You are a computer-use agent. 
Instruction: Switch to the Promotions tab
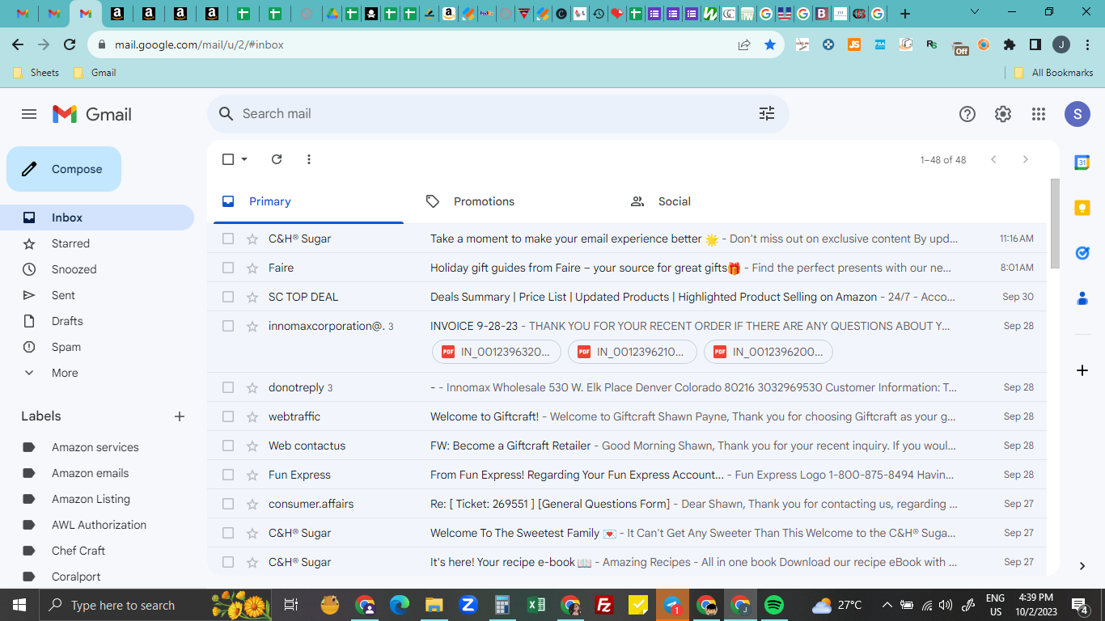484,201
